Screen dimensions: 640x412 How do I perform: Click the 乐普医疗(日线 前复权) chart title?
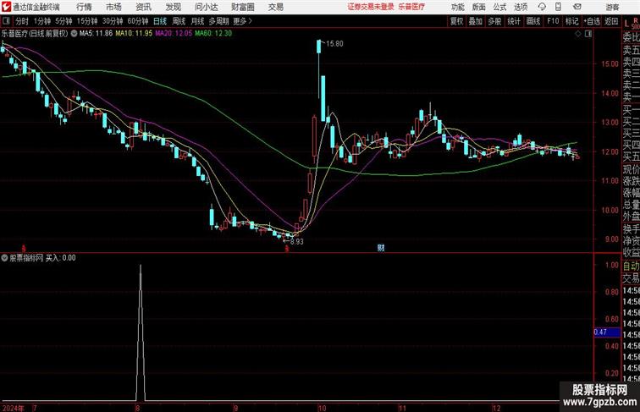pos(35,34)
